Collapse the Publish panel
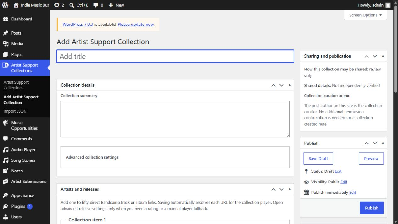The height and width of the screenshot is (224, 398). 383,143
